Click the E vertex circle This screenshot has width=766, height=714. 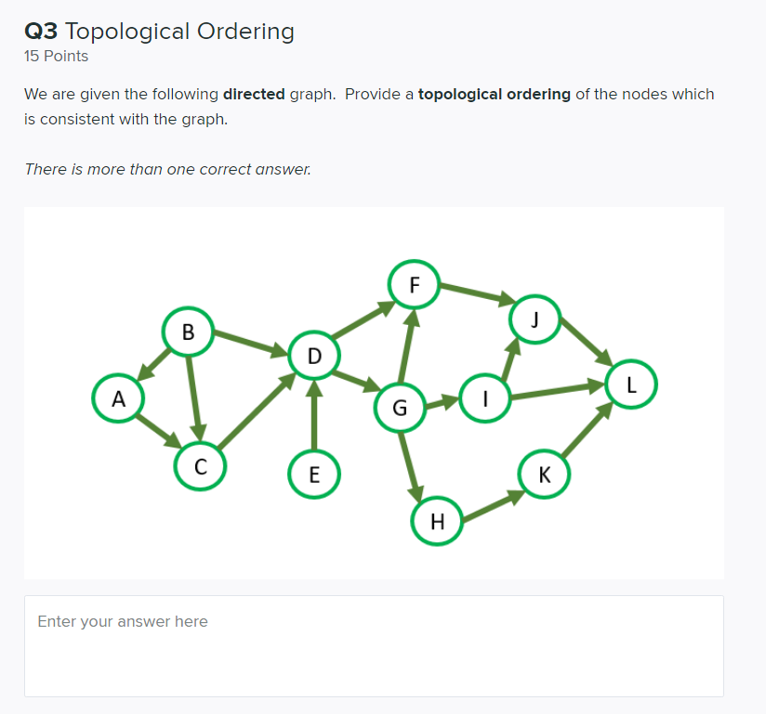pyautogui.click(x=314, y=474)
